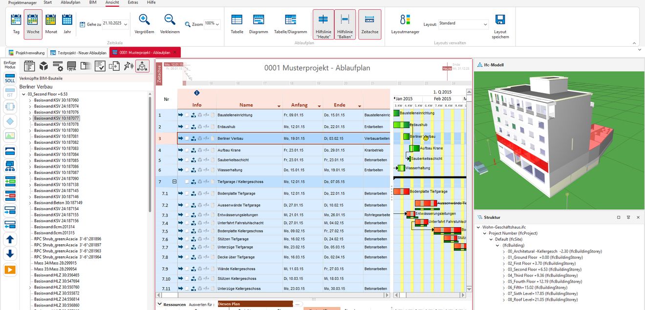Open the BIM ribbon tab
The height and width of the screenshot is (310, 645).
coord(93,2)
